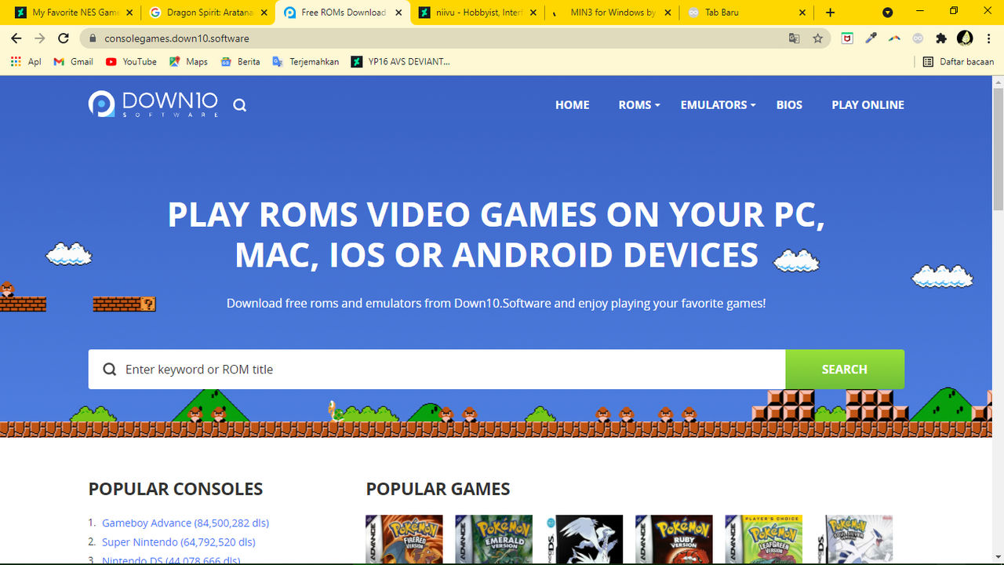The image size is (1004, 565).
Task: Open the EMULATORS dropdown
Action: coord(714,104)
